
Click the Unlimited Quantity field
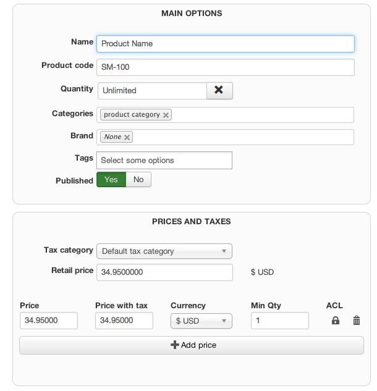[x=152, y=90]
